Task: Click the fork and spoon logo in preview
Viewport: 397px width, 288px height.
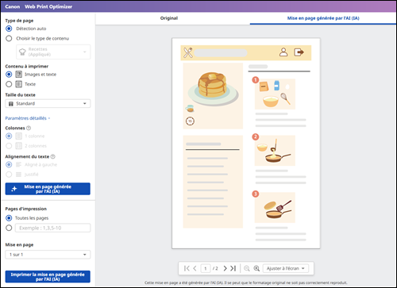Action: pos(188,52)
